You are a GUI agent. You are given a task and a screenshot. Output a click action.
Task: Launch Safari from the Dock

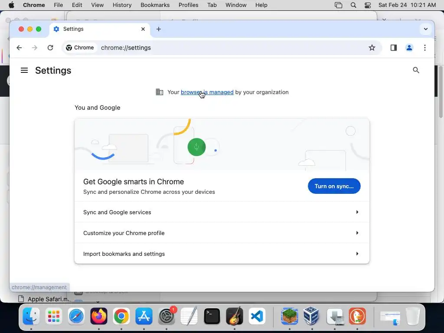coord(76,316)
